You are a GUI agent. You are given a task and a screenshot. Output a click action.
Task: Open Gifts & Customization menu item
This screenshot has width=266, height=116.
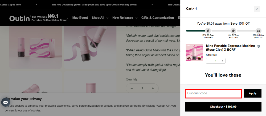[158, 18]
